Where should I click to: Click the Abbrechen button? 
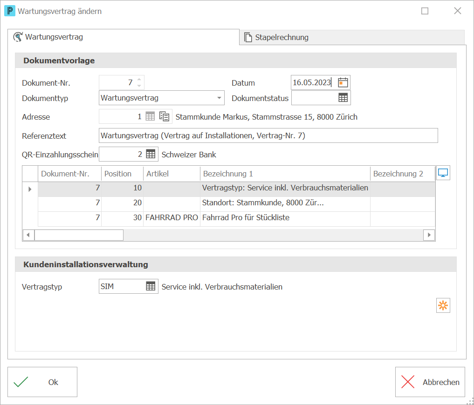pyautogui.click(x=430, y=382)
